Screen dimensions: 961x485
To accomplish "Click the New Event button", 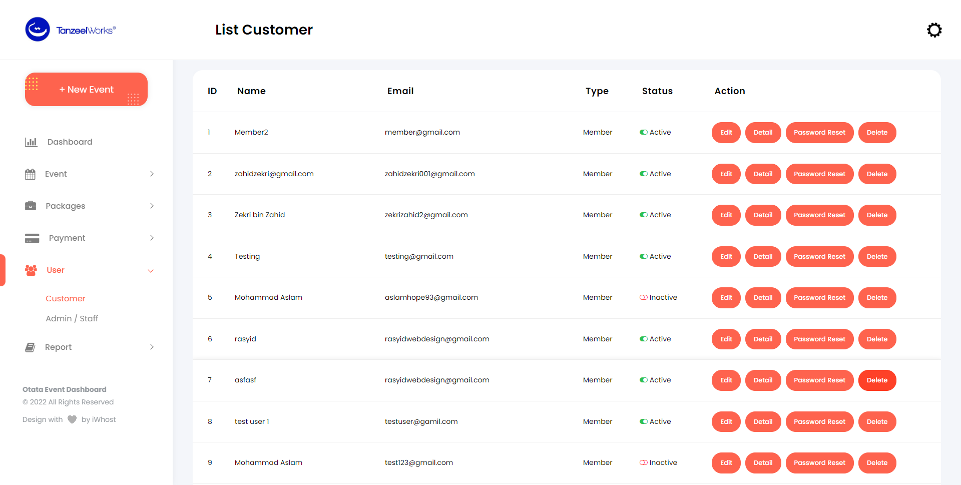I will (x=86, y=90).
